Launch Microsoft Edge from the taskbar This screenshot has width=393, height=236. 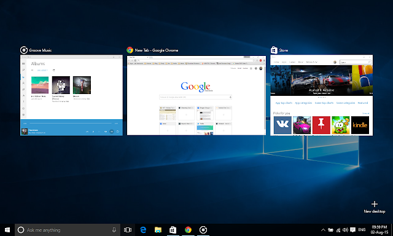pos(143,230)
